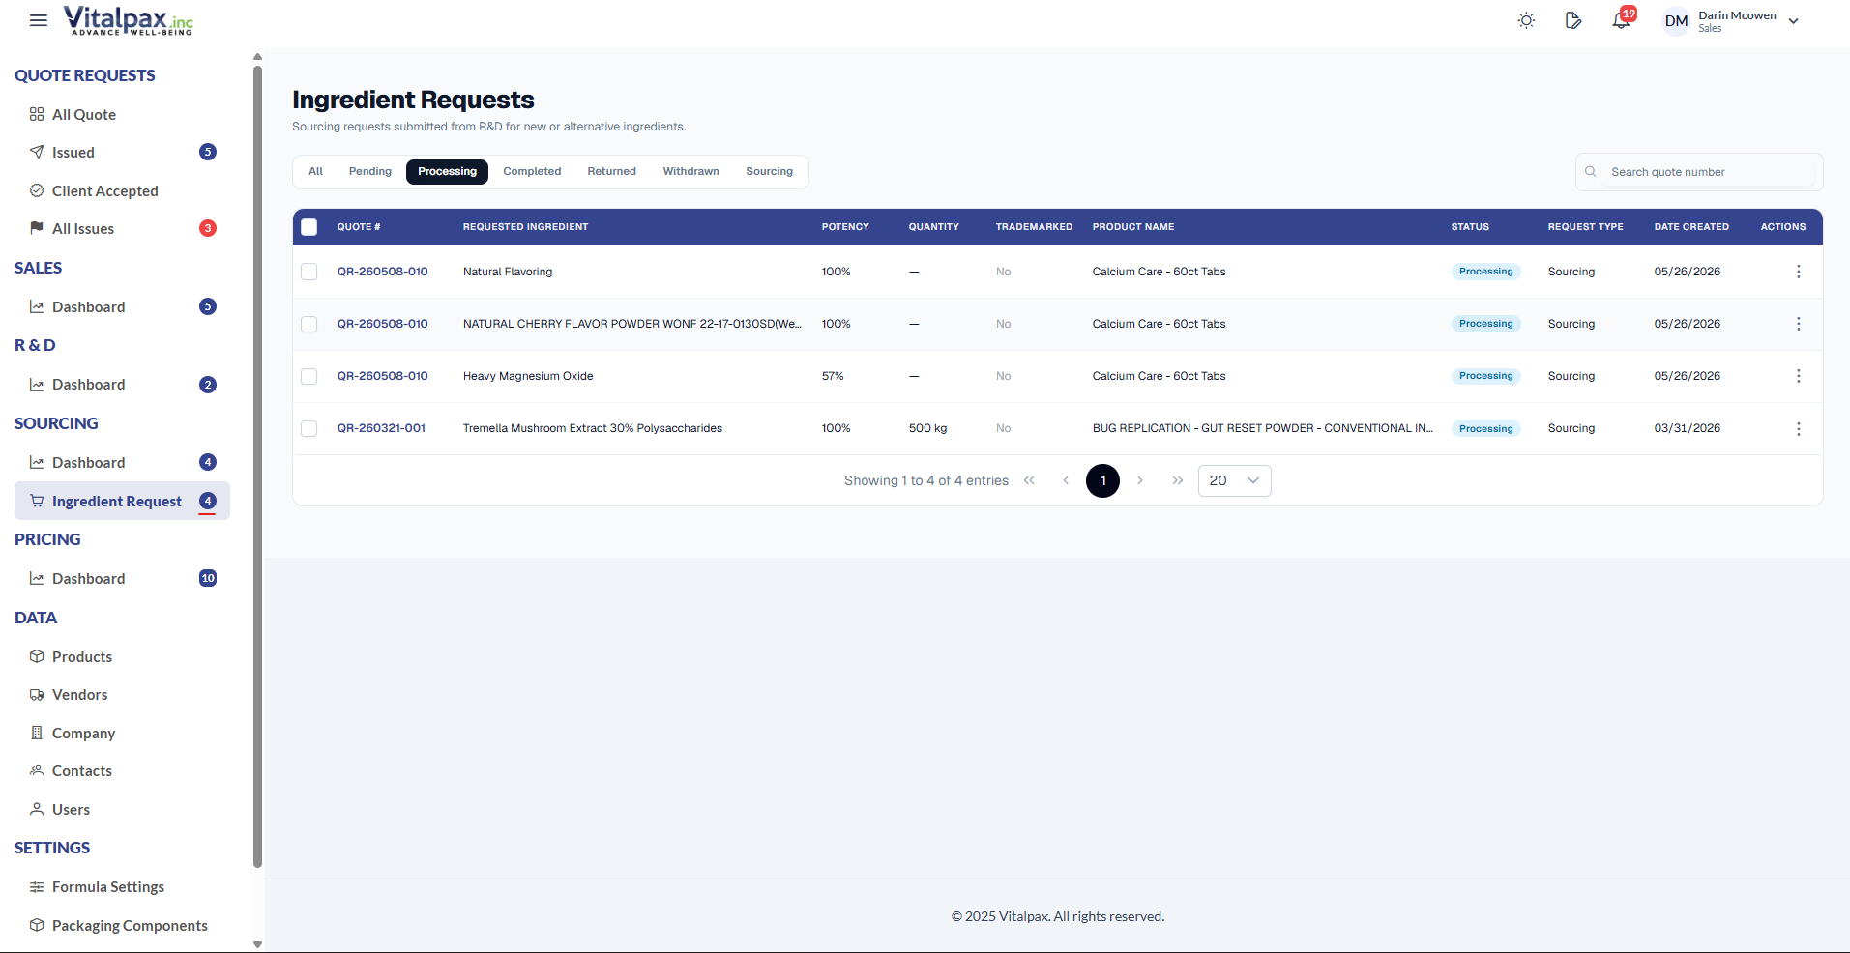Toggle the select-all header checkbox
The height and width of the screenshot is (953, 1850).
tap(309, 227)
